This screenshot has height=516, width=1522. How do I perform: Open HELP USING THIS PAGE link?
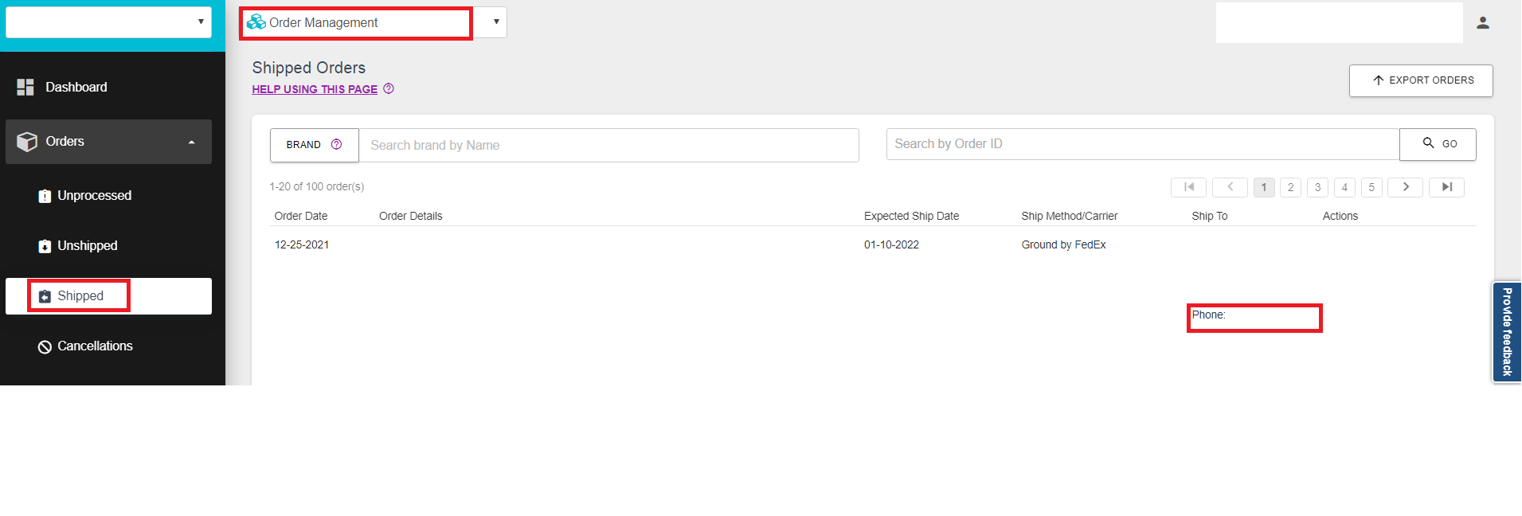click(315, 89)
